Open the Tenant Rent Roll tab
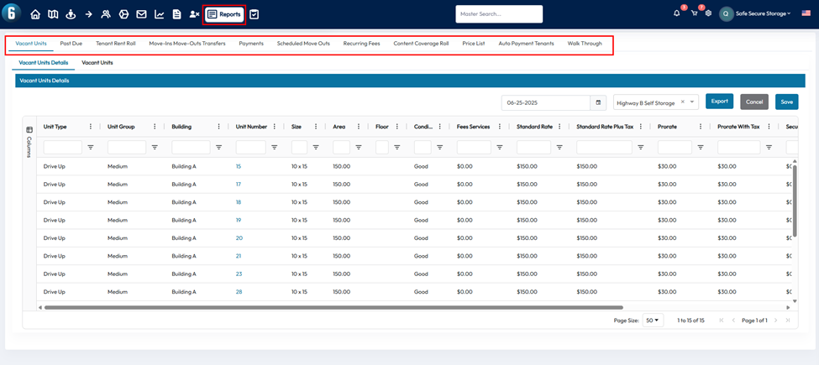 [x=115, y=43]
